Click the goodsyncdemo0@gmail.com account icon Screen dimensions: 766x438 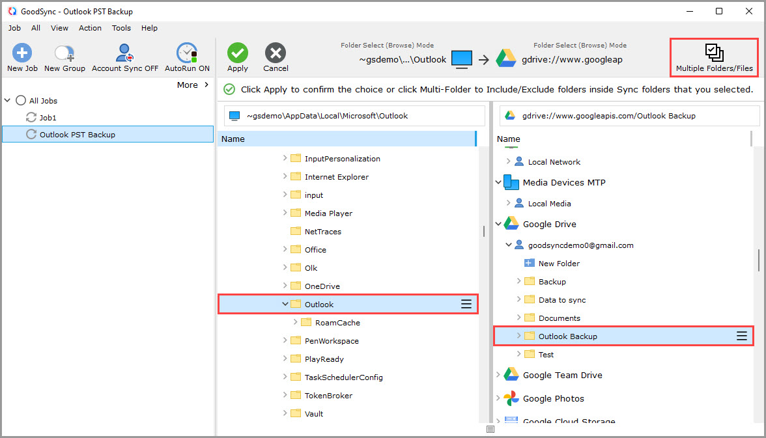click(519, 245)
